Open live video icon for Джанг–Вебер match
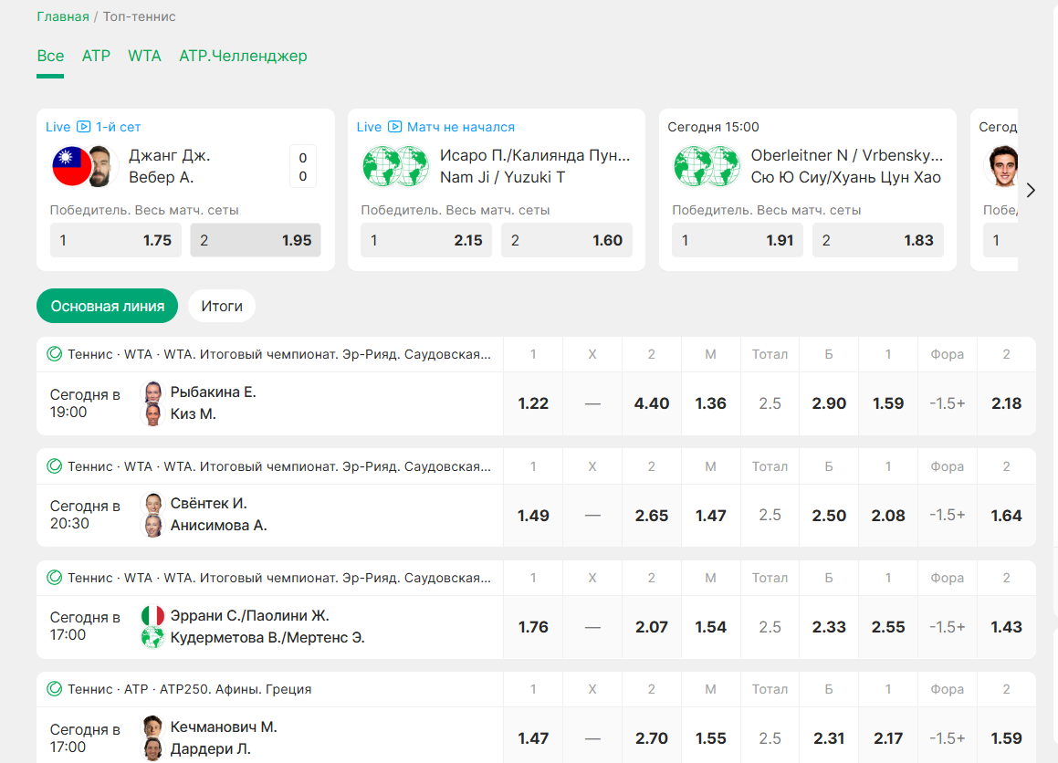Image resolution: width=1058 pixels, height=763 pixels. [83, 127]
